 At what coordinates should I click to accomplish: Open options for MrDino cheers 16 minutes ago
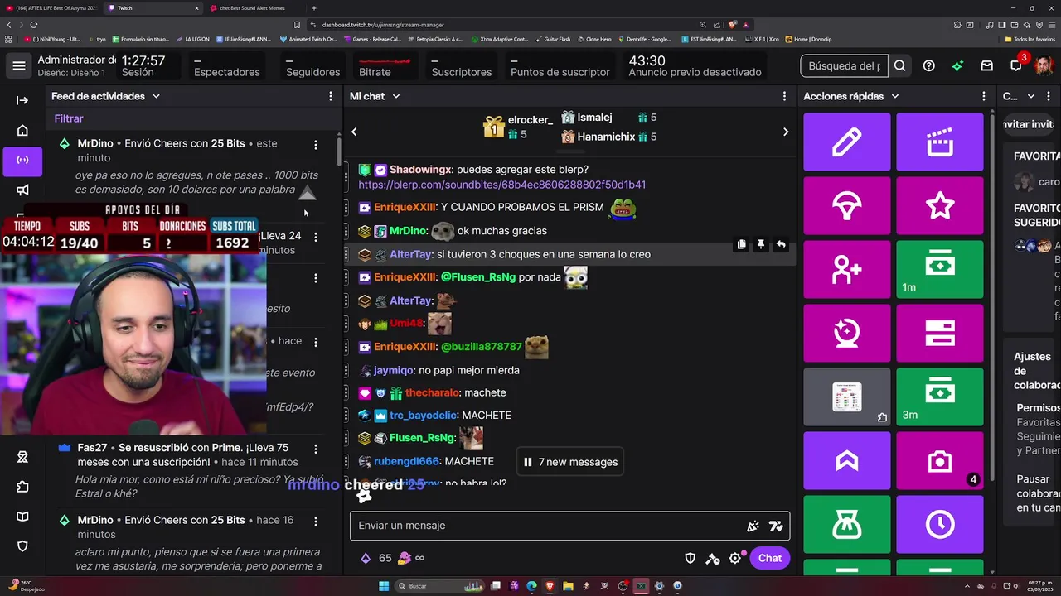point(315,521)
